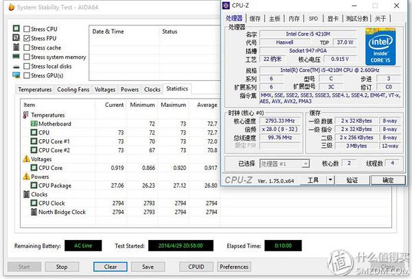The height and width of the screenshot is (279, 412).
Task: Click the AIDA64 flame icon in title bar
Action: pyautogui.click(x=11, y=7)
